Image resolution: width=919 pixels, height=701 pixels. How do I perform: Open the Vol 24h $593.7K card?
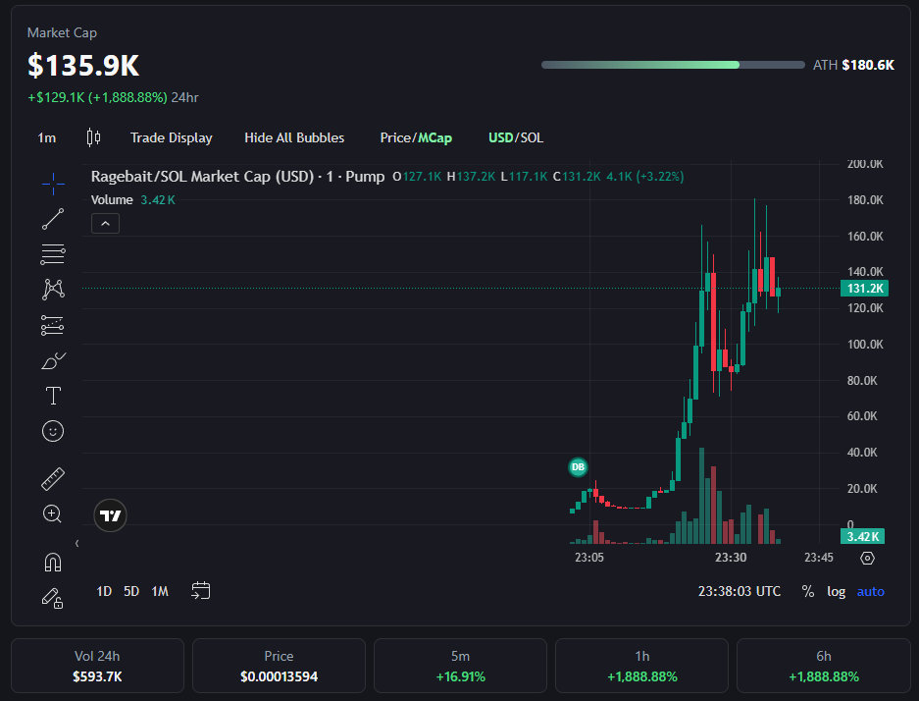pyautogui.click(x=97, y=667)
